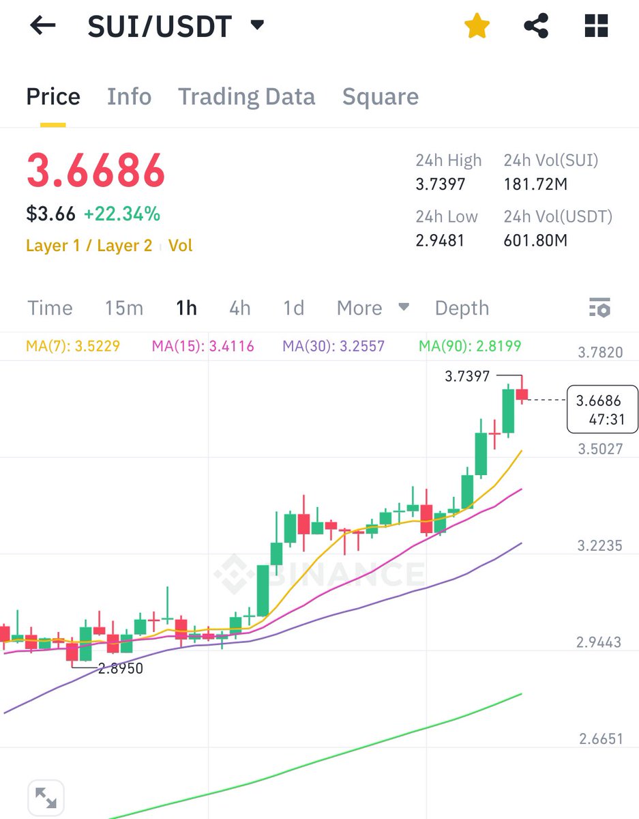Select the Time chart interval

tap(50, 308)
